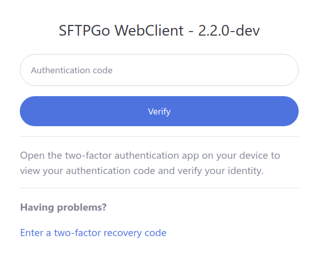This screenshot has height=260, width=319.
Task: Click the divider line below Verify button
Action: click(x=159, y=136)
